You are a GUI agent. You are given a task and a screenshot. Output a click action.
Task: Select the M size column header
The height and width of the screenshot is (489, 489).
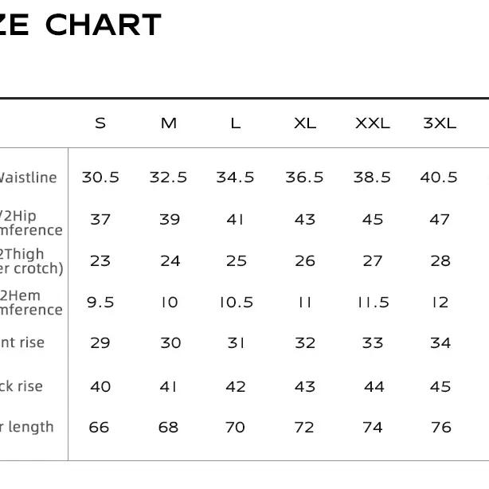click(x=169, y=123)
